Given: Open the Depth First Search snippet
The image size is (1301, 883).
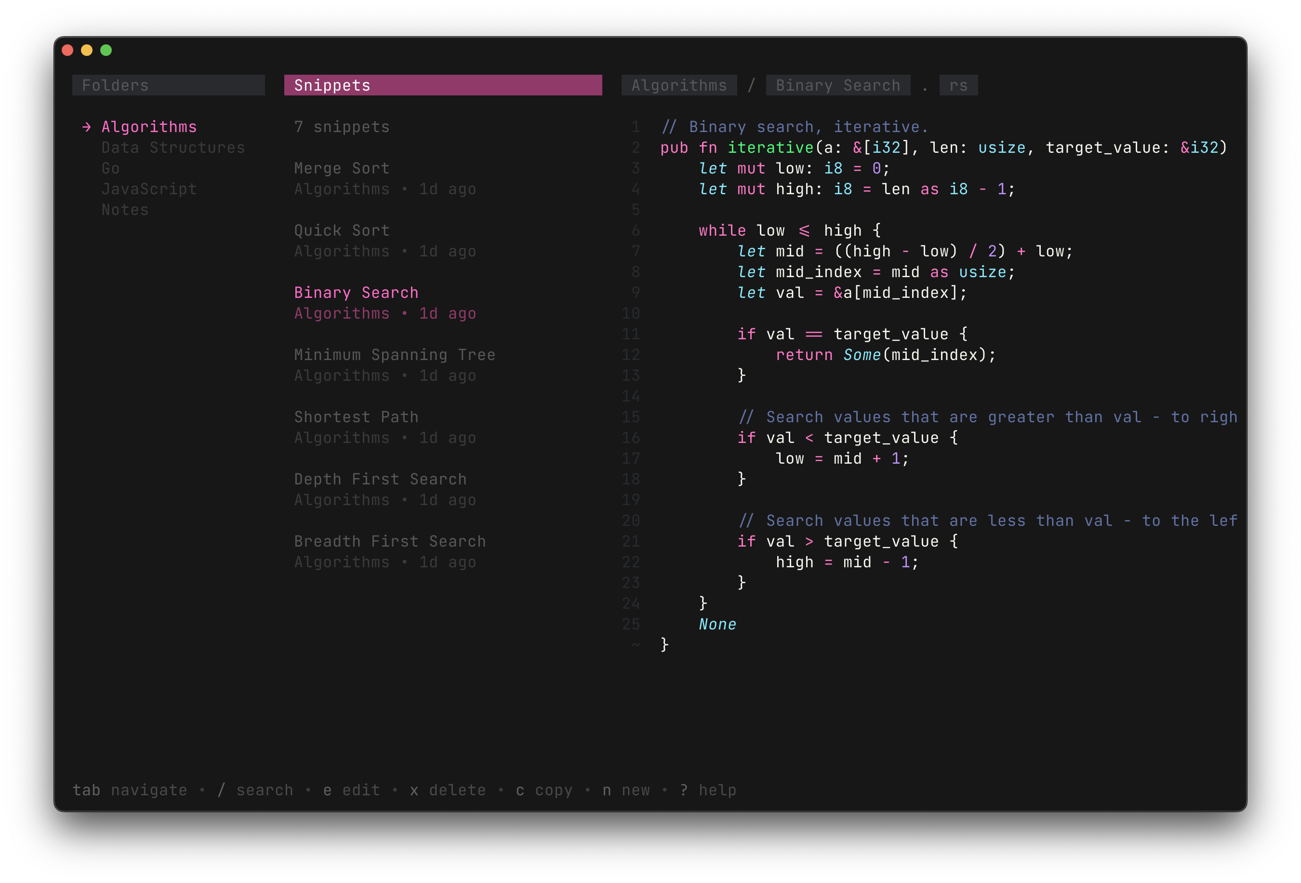Looking at the screenshot, I should [380, 479].
